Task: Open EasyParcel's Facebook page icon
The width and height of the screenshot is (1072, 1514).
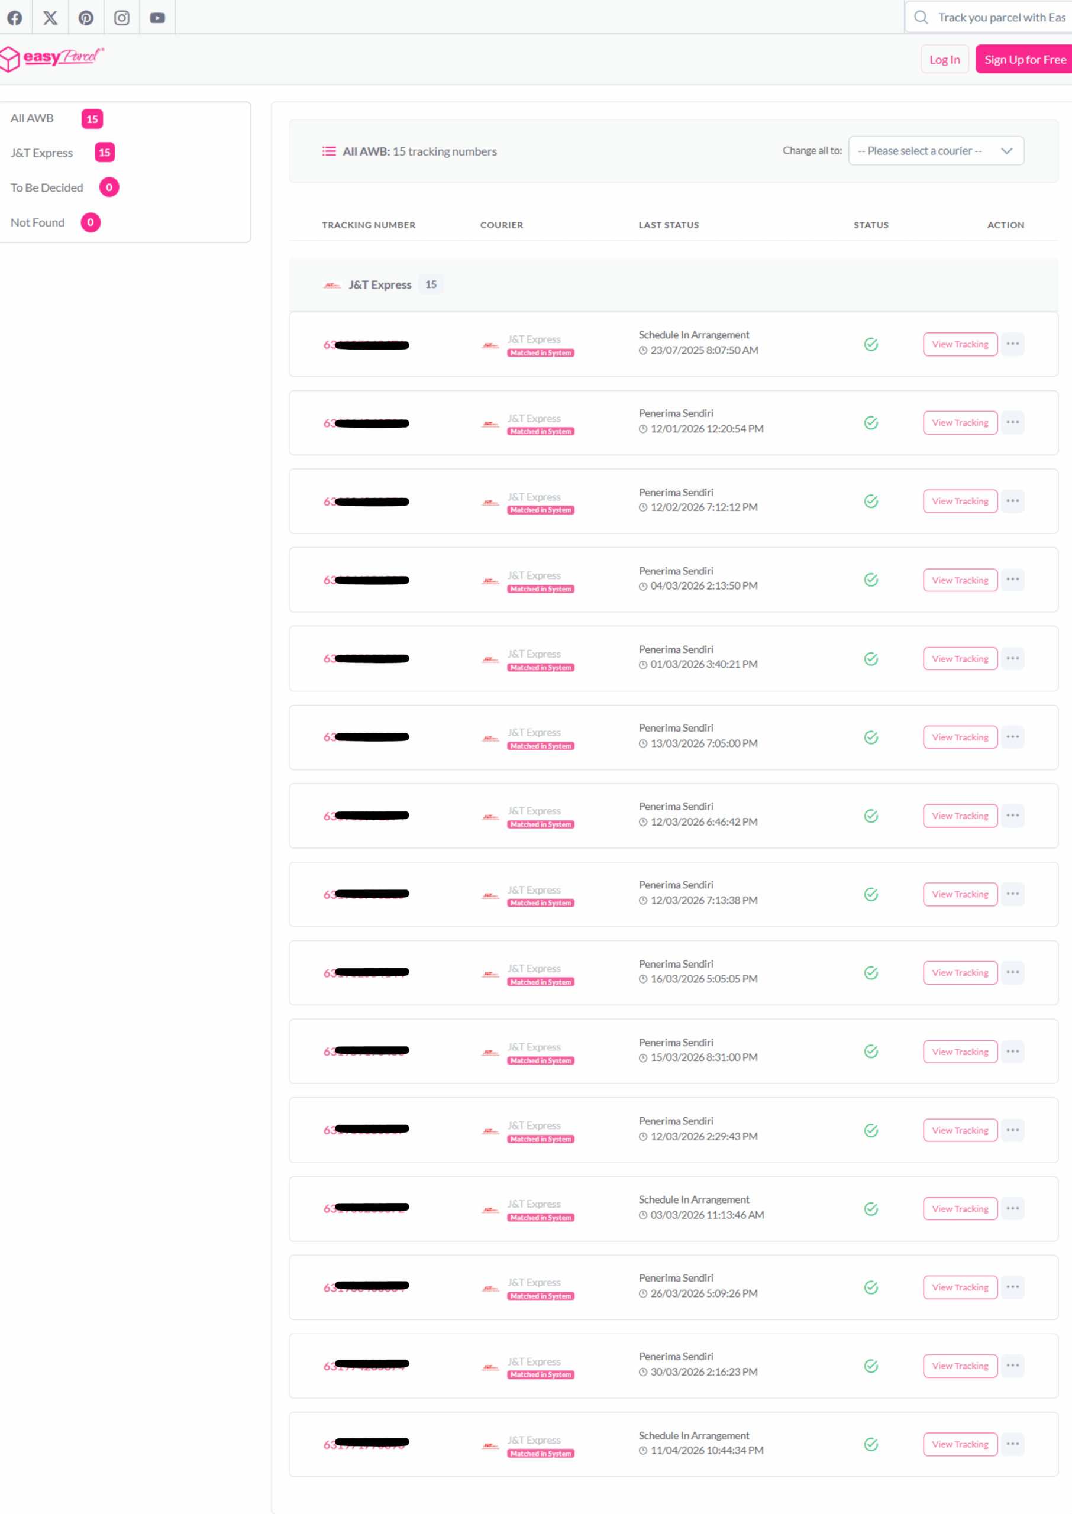Action: tap(15, 18)
